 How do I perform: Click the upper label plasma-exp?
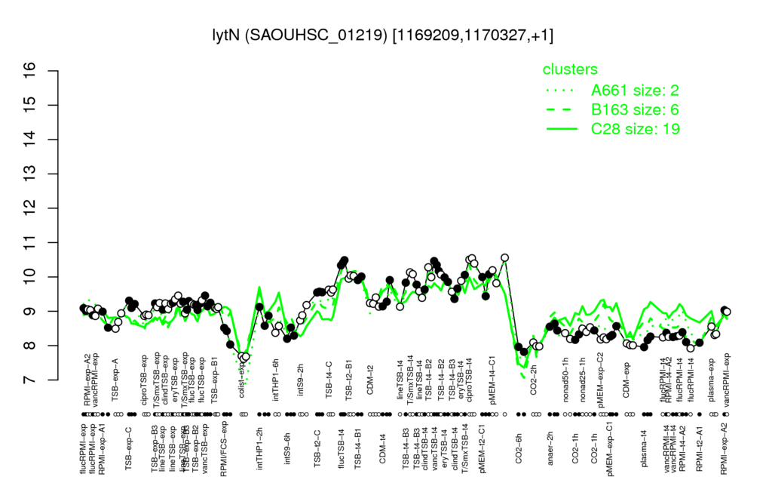[x=712, y=380]
